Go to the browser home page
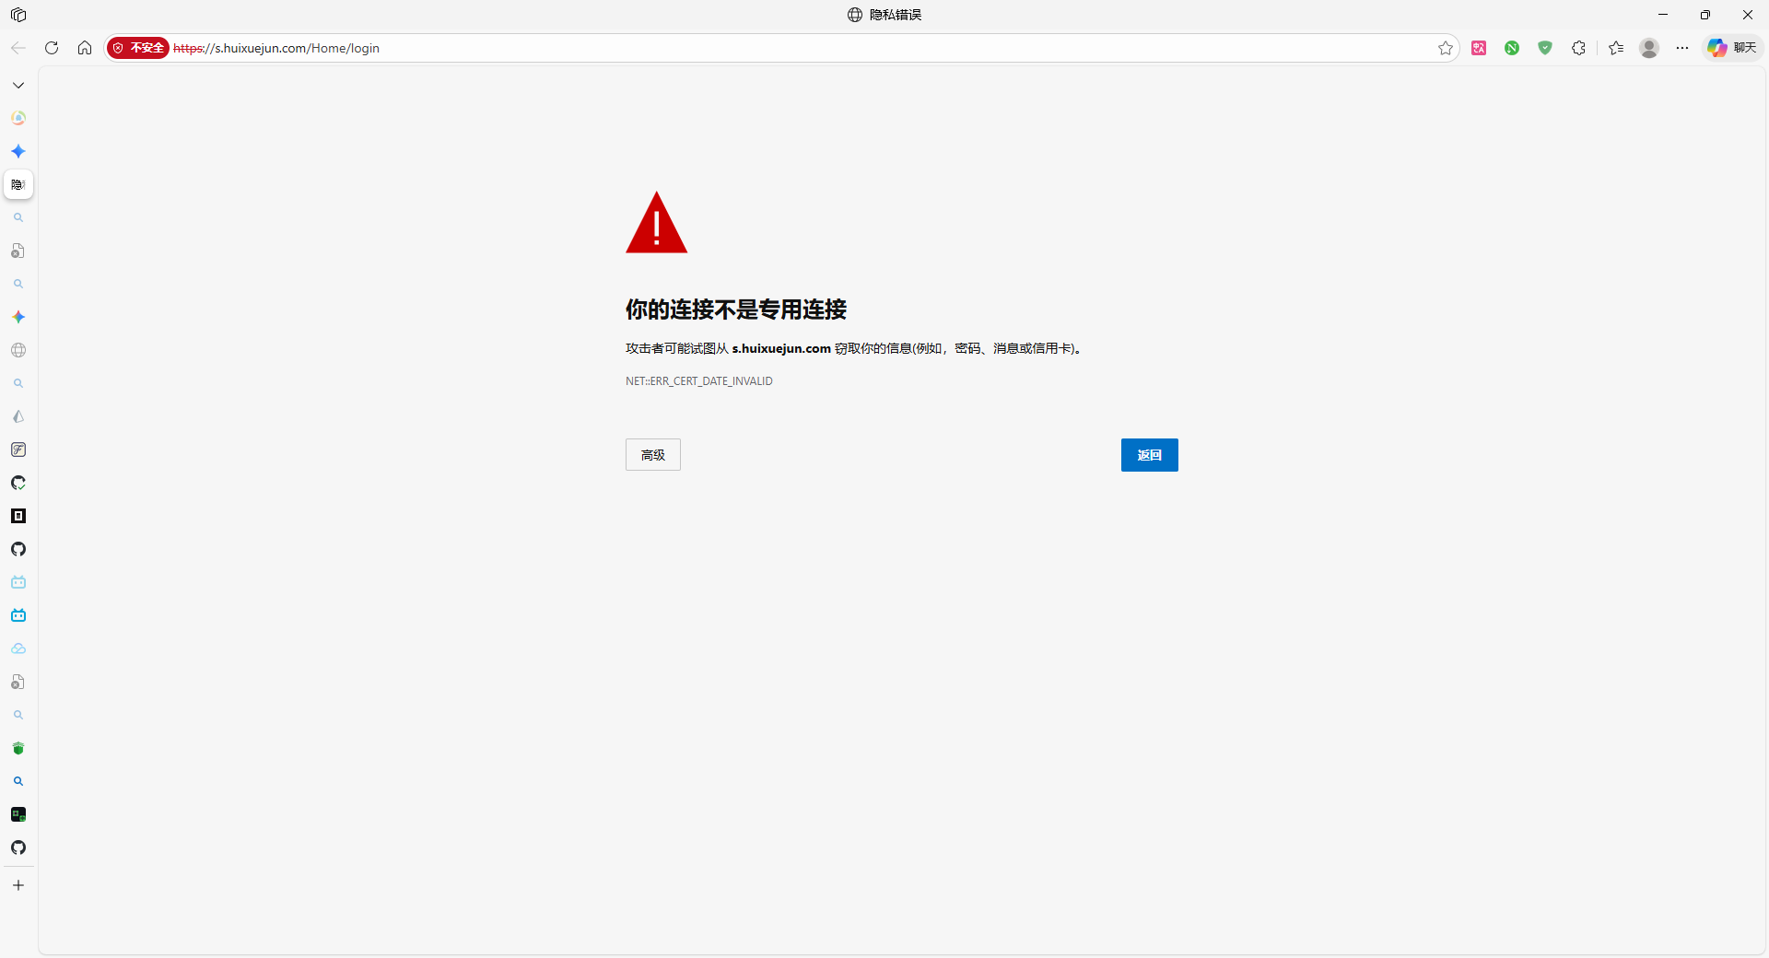 (85, 48)
